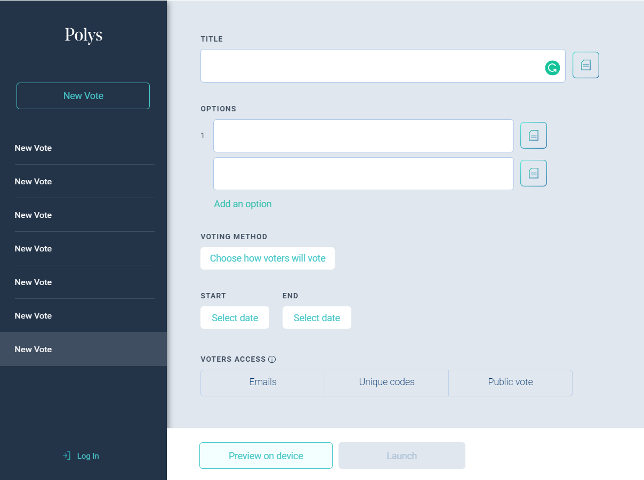
Task: Click the New Vote outlined button
Action: pos(83,96)
